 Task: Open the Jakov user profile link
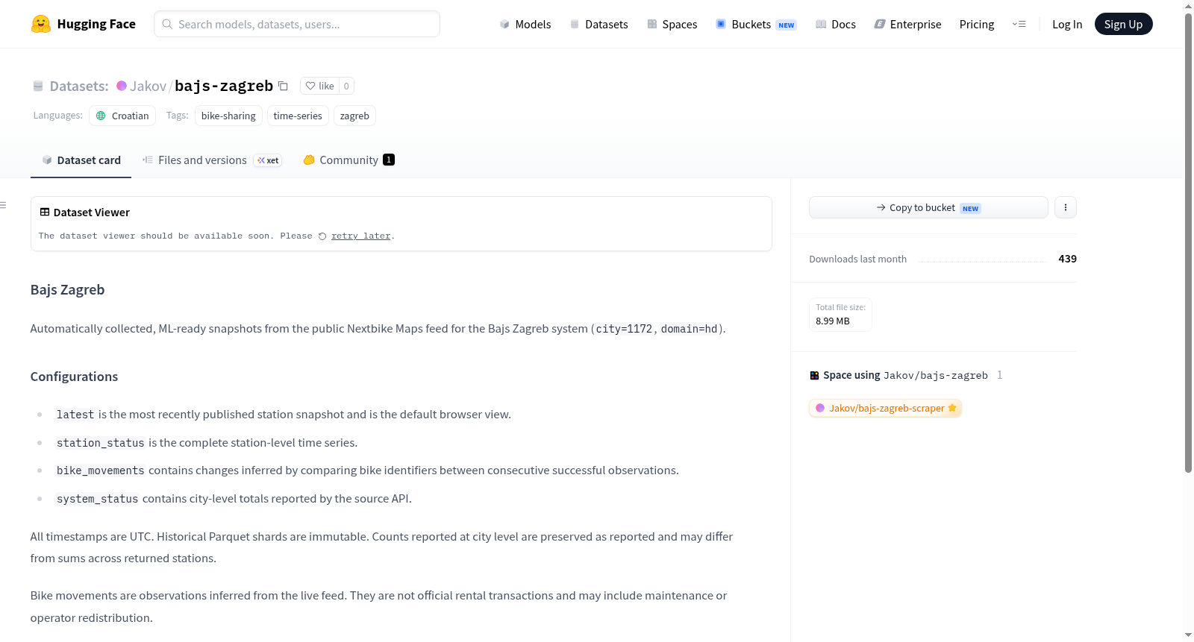(148, 86)
